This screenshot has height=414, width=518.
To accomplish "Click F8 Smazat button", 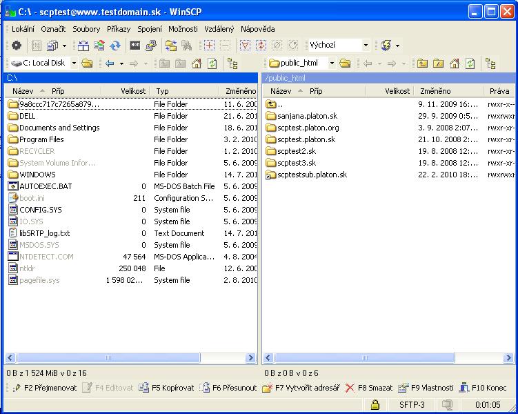I will click(369, 388).
